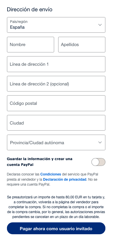Click the small País/región field label
This screenshot has width=121, height=238.
(x=19, y=22)
